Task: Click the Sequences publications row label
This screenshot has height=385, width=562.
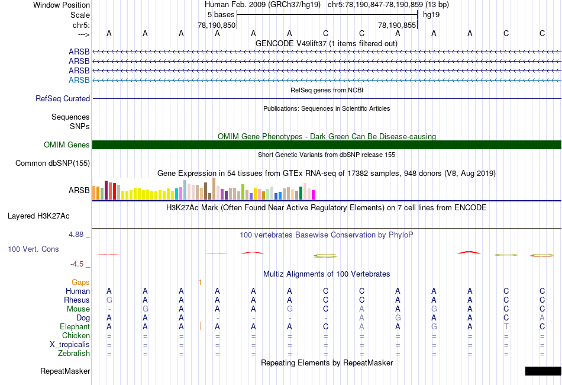Action: 70,117
